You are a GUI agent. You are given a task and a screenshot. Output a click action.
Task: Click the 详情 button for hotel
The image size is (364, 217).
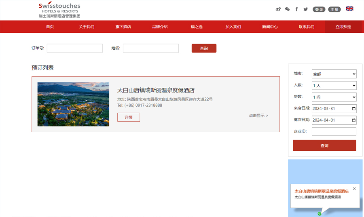[x=129, y=117]
